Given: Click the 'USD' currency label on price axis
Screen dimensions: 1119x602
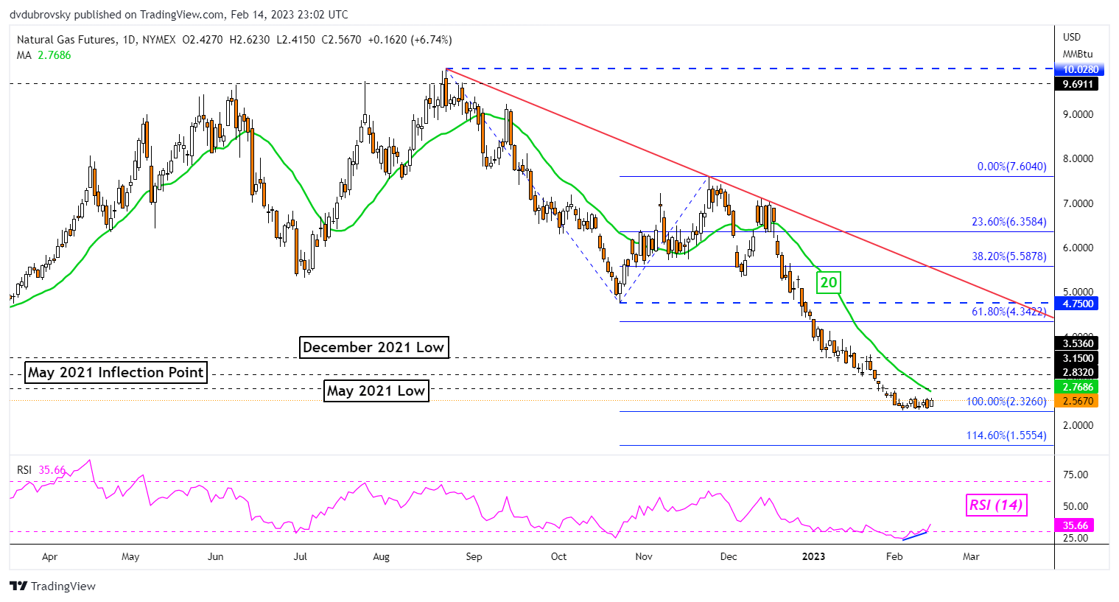Looking at the screenshot, I should pyautogui.click(x=1072, y=37).
